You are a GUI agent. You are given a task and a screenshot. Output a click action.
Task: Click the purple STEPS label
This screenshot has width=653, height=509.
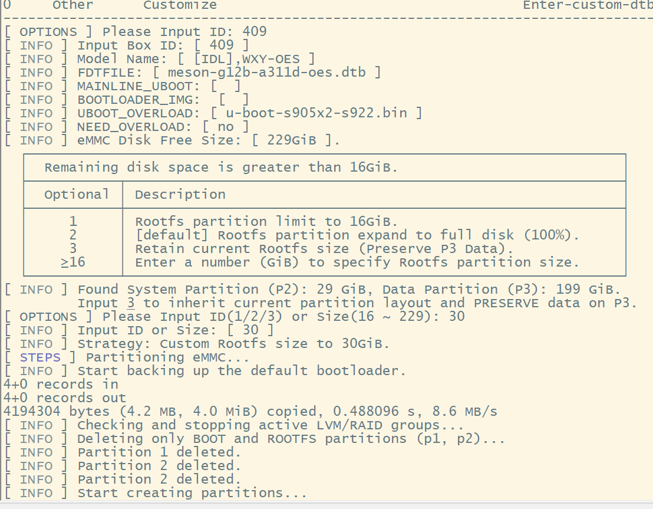pyautogui.click(x=40, y=357)
